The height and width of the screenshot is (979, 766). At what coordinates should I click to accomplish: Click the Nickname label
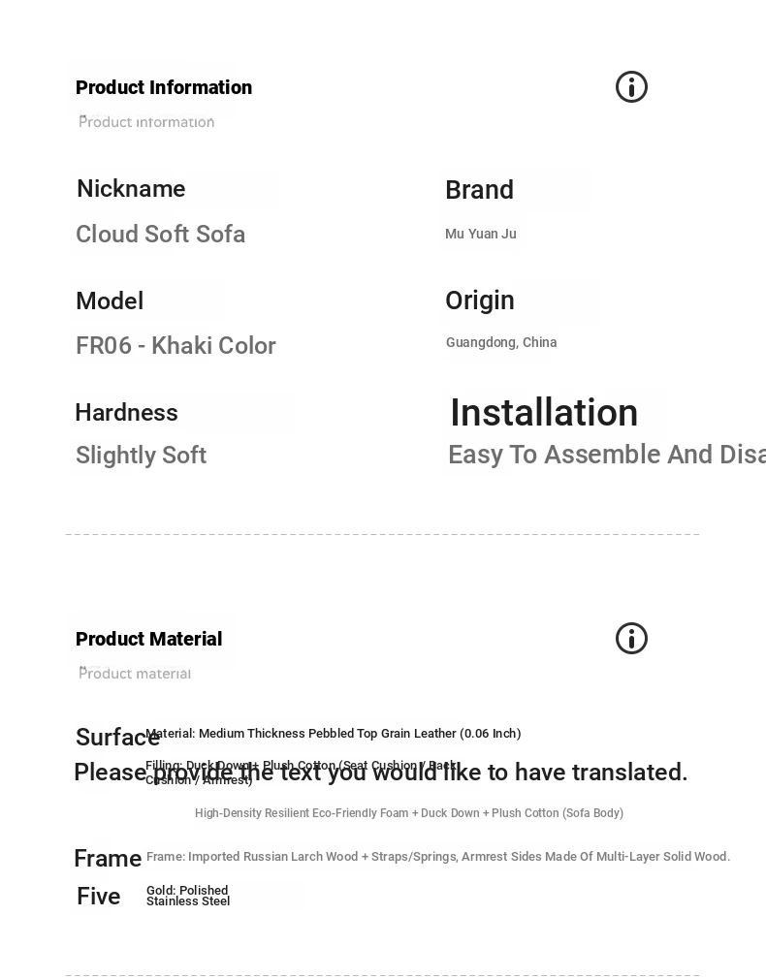click(x=131, y=189)
